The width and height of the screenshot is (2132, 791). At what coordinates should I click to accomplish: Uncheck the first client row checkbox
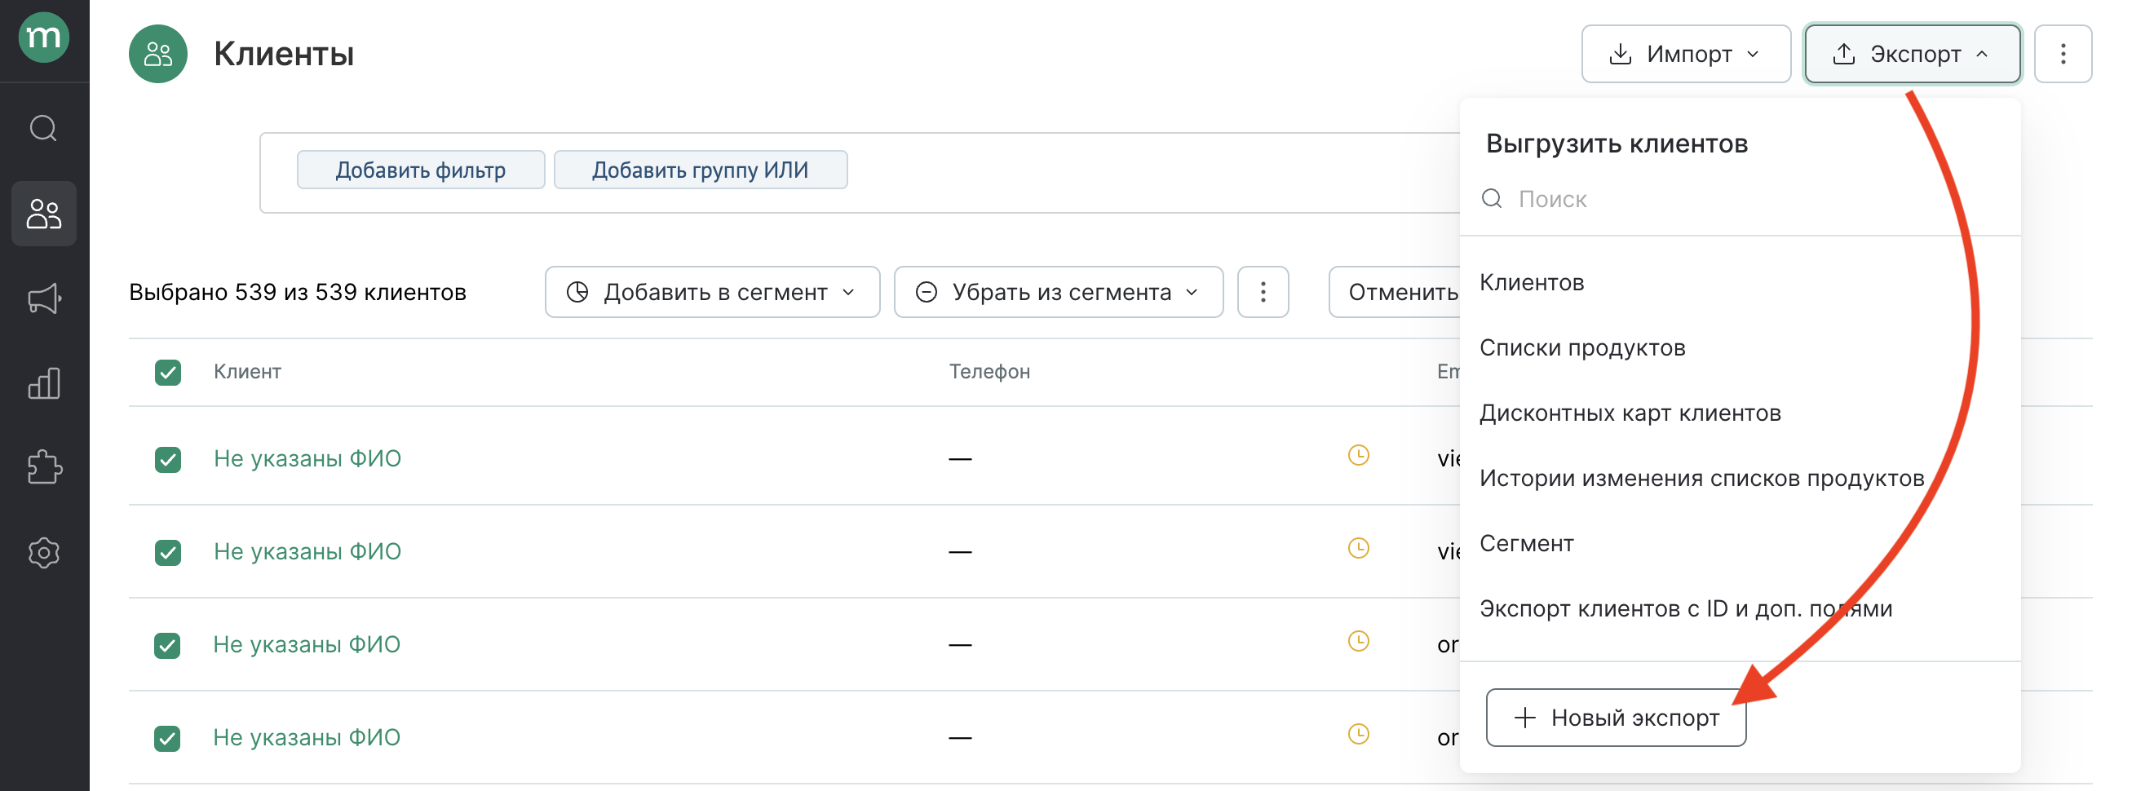[x=168, y=459]
